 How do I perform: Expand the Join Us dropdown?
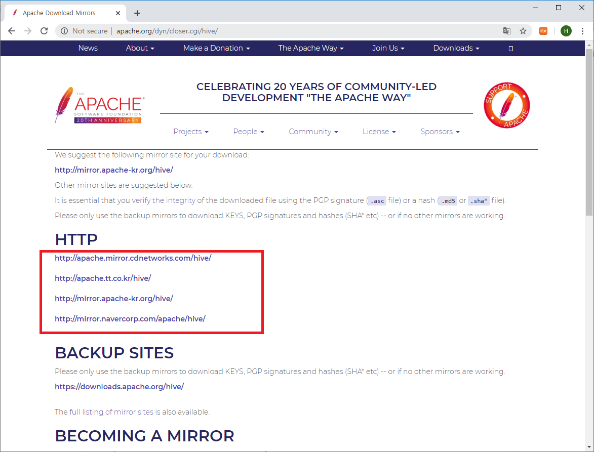[x=388, y=48]
